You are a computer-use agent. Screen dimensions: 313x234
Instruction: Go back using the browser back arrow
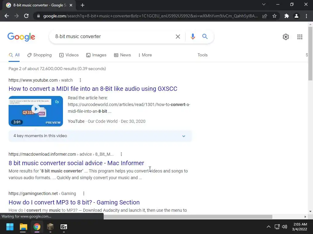tap(7, 16)
